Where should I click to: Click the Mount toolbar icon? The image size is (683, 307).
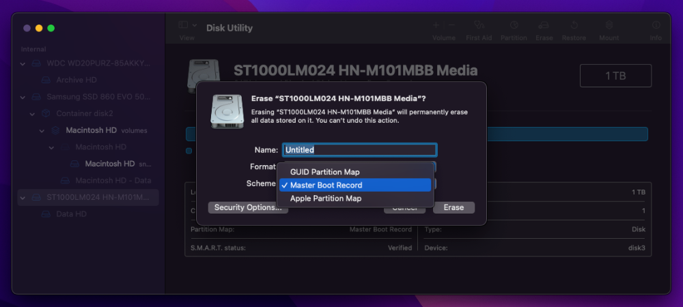(x=609, y=25)
